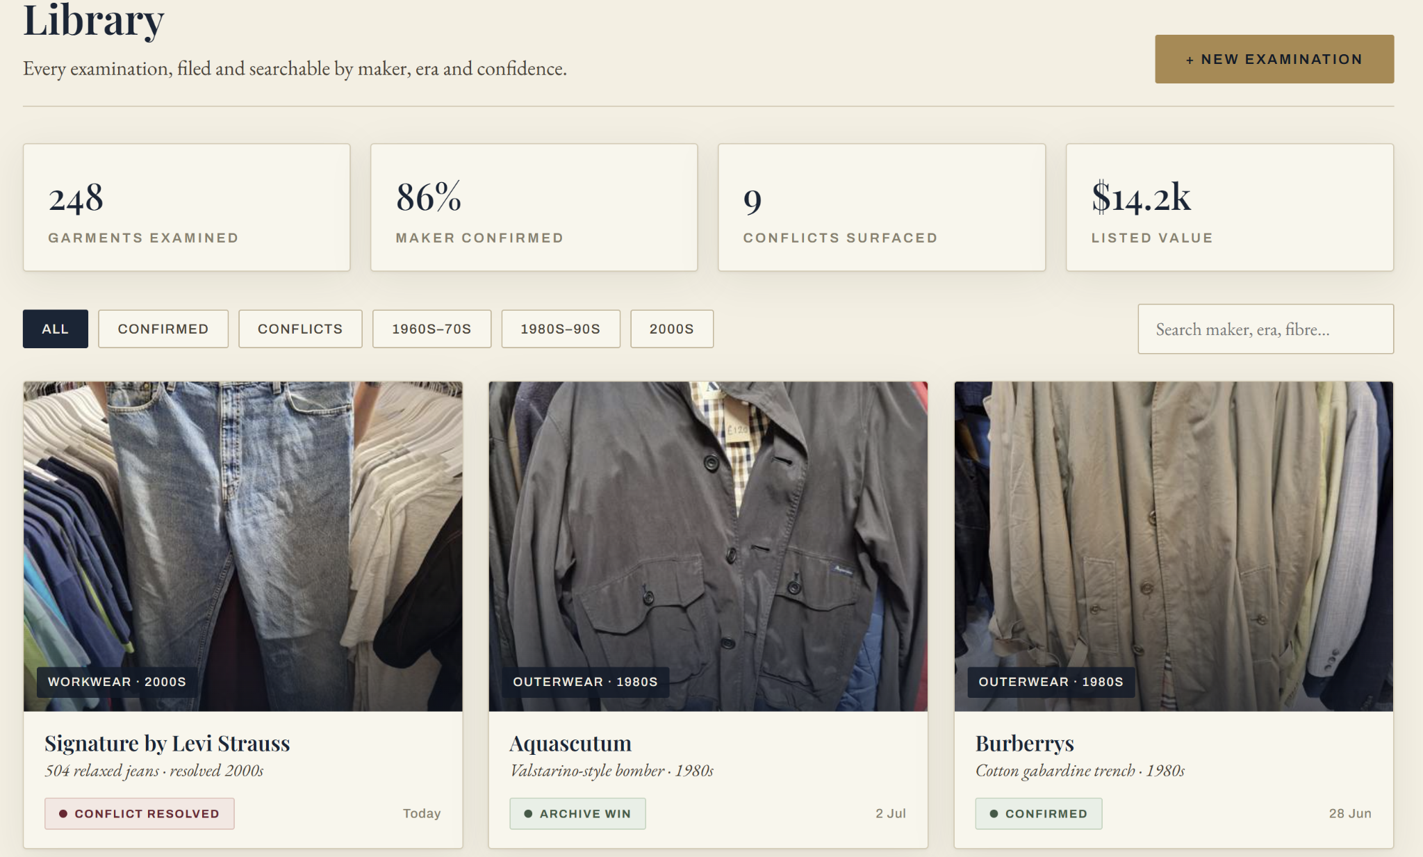Screen dimensions: 1423x857
Task: Click the Conflict Resolved status badge
Action: [140, 813]
